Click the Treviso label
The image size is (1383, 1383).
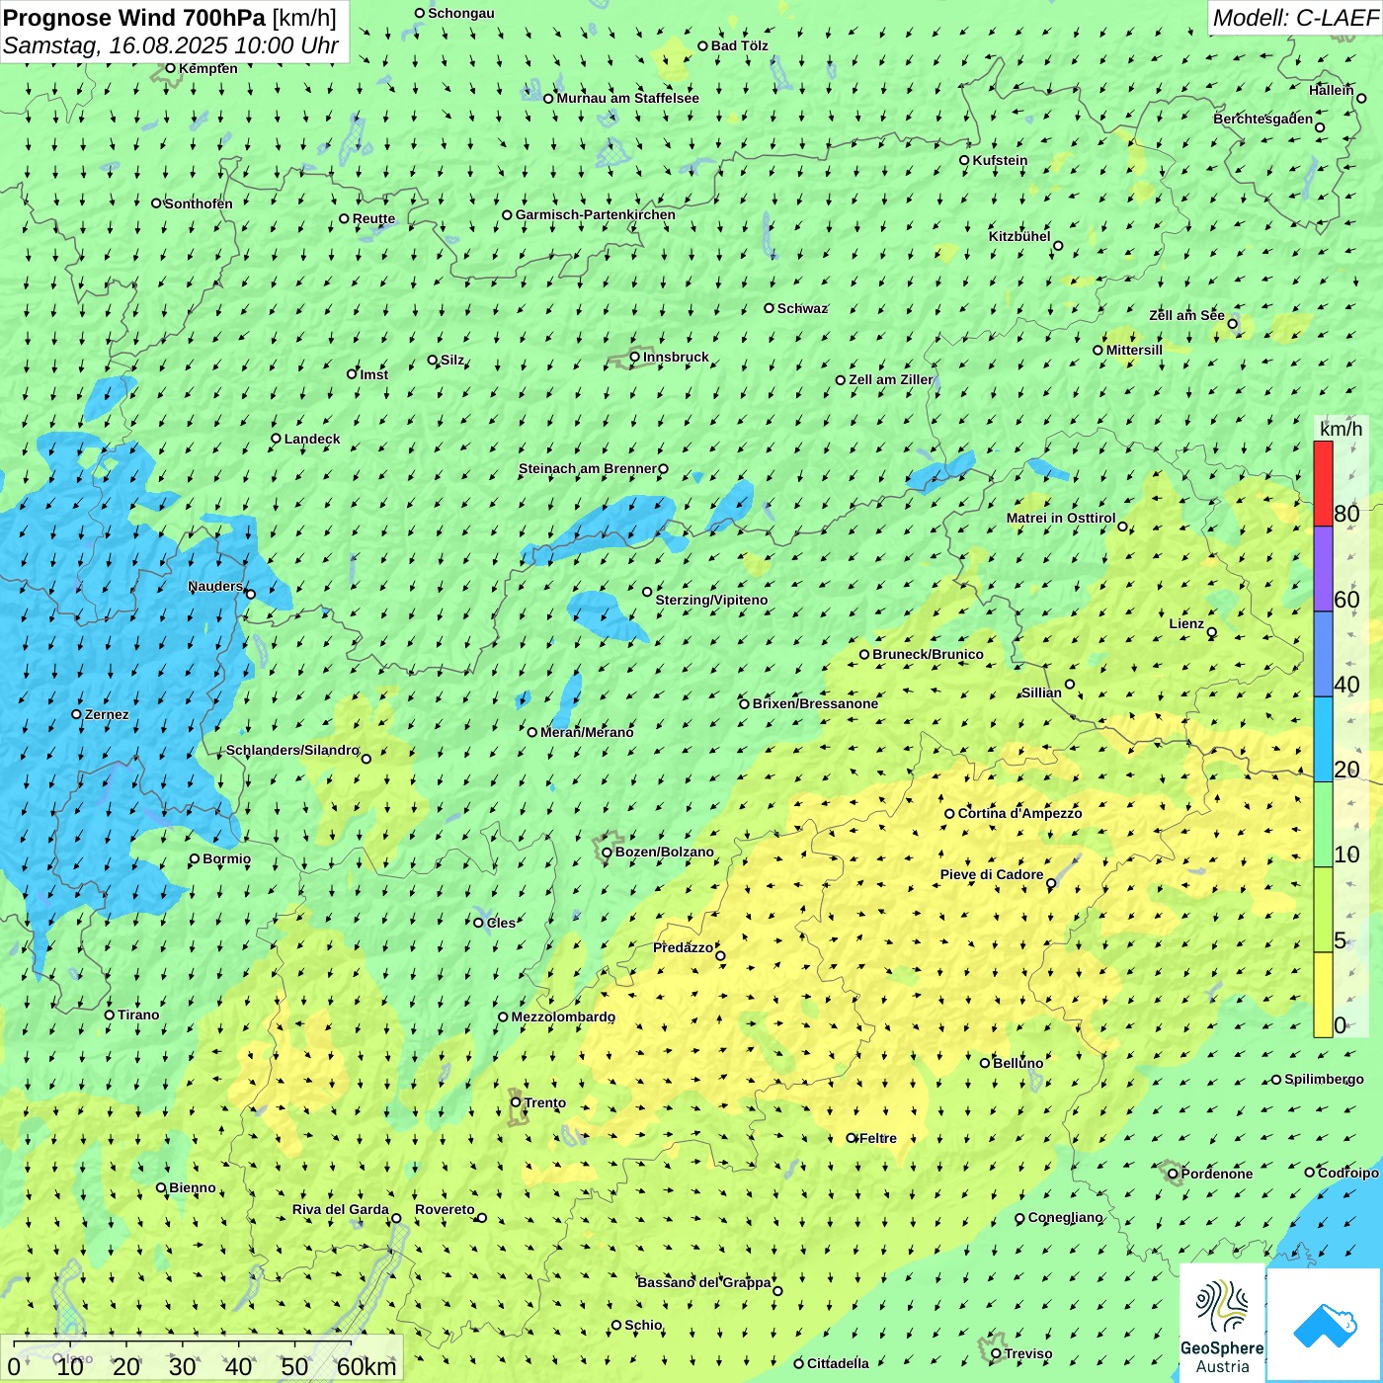[1028, 1353]
